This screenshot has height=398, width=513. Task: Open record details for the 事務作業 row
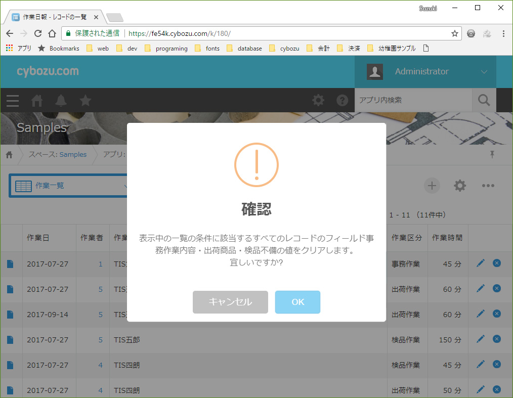[x=10, y=264]
